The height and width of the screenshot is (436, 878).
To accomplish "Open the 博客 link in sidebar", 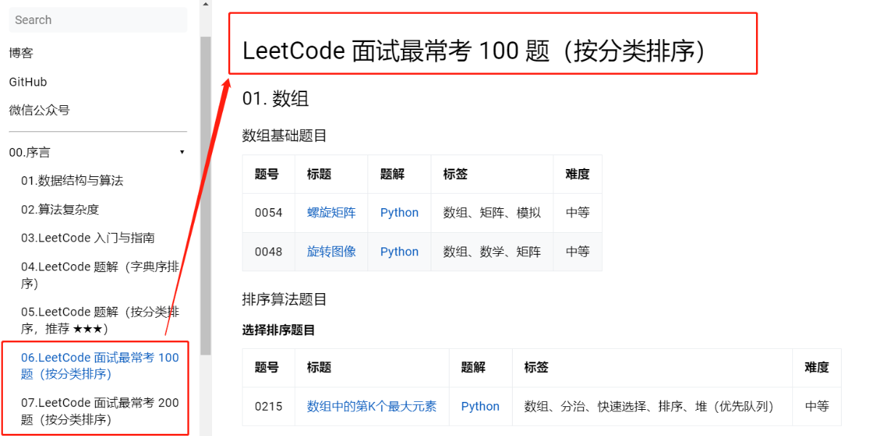I will pyautogui.click(x=21, y=53).
